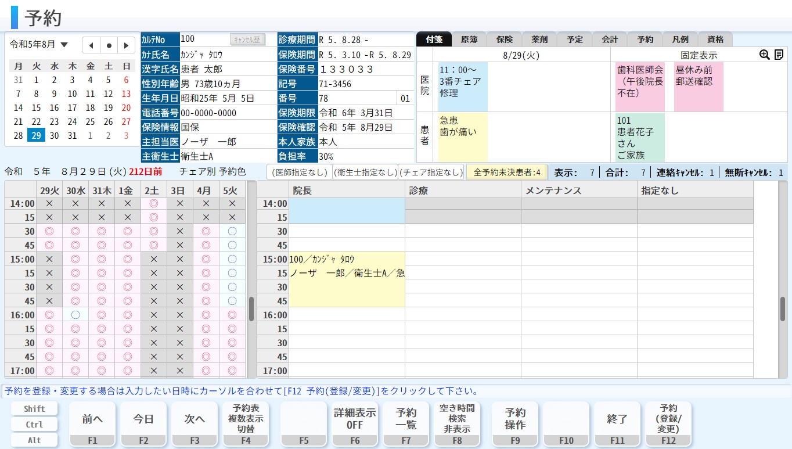Open the (衛生士指定なし) selector
This screenshot has width=792, height=449.
[x=366, y=173]
